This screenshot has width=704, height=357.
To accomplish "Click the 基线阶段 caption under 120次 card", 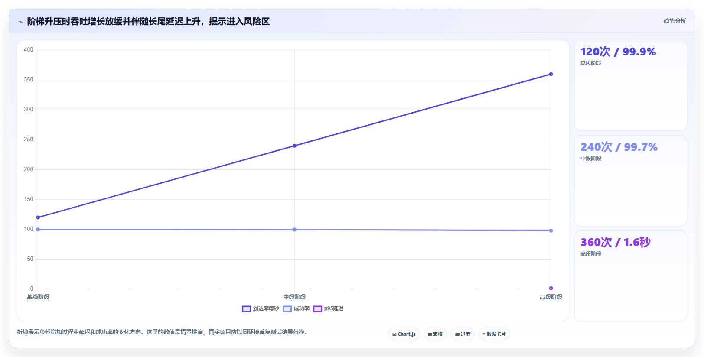I will point(591,63).
